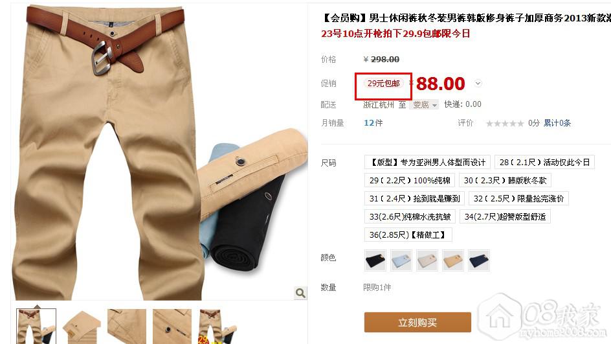Select size 36 (2.85尺) 精做工 option
Screen dimensions: 611x344
click(x=408, y=235)
